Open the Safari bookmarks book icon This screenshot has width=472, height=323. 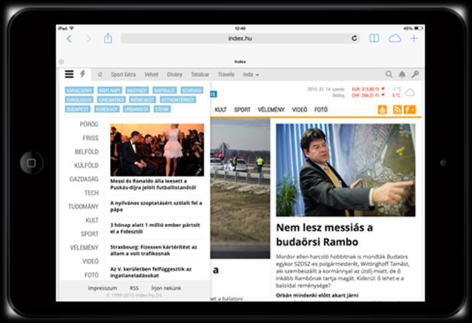(x=374, y=38)
